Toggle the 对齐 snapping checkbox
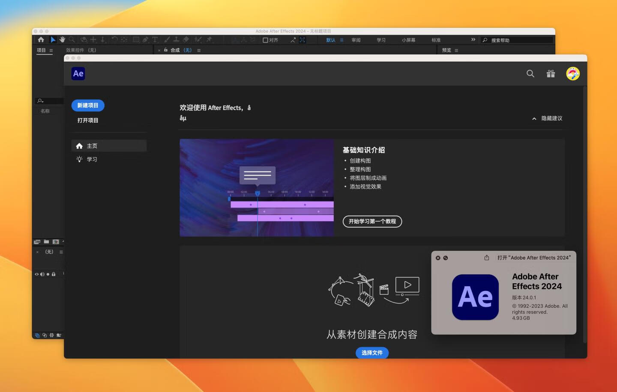 click(265, 40)
